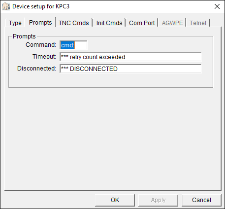
Task: Open the TNC Cmds tab
Action: tap(74, 23)
